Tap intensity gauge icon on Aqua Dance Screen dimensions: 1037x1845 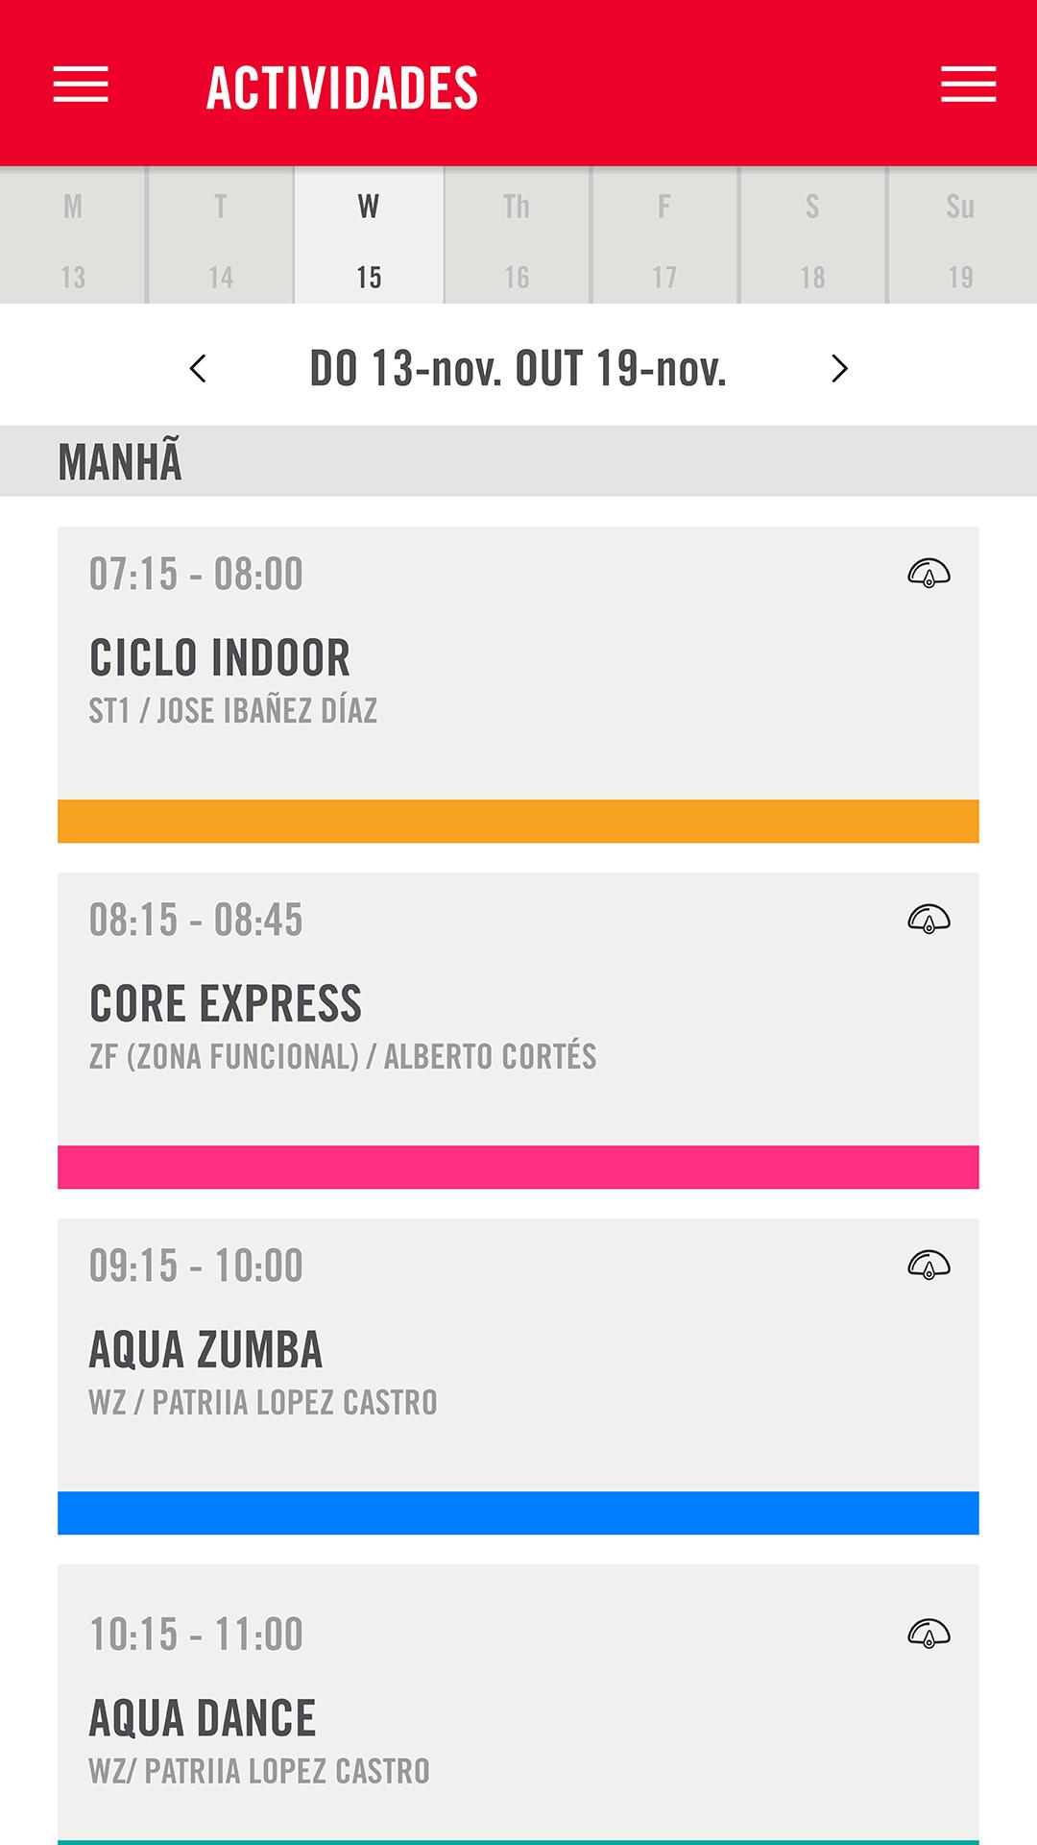(928, 1634)
